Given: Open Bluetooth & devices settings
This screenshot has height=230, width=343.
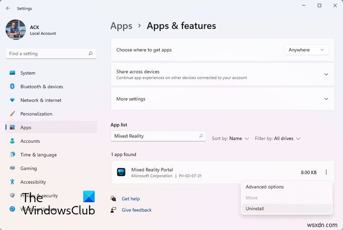Looking at the screenshot, I should tap(51, 87).
